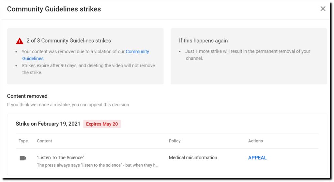The width and height of the screenshot is (334, 182).
Task: Click the Content column header
Action: coord(44,141)
